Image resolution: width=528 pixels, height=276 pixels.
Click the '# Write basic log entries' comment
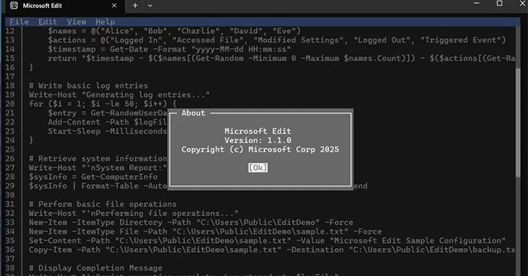(x=88, y=85)
